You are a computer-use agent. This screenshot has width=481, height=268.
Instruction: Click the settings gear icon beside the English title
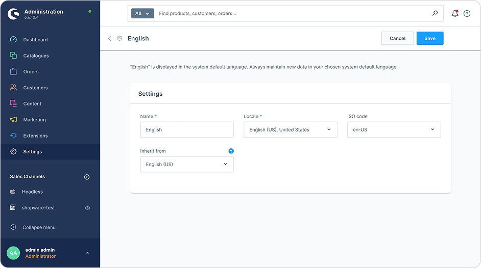119,38
